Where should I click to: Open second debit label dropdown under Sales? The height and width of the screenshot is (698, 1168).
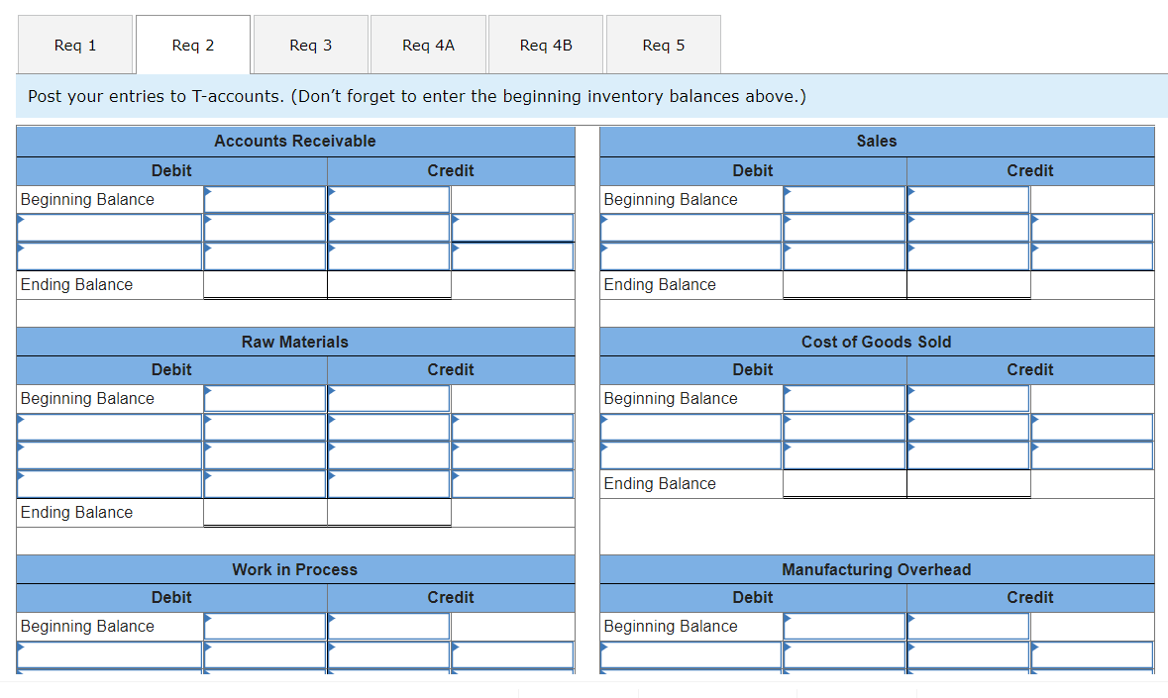[x=691, y=256]
